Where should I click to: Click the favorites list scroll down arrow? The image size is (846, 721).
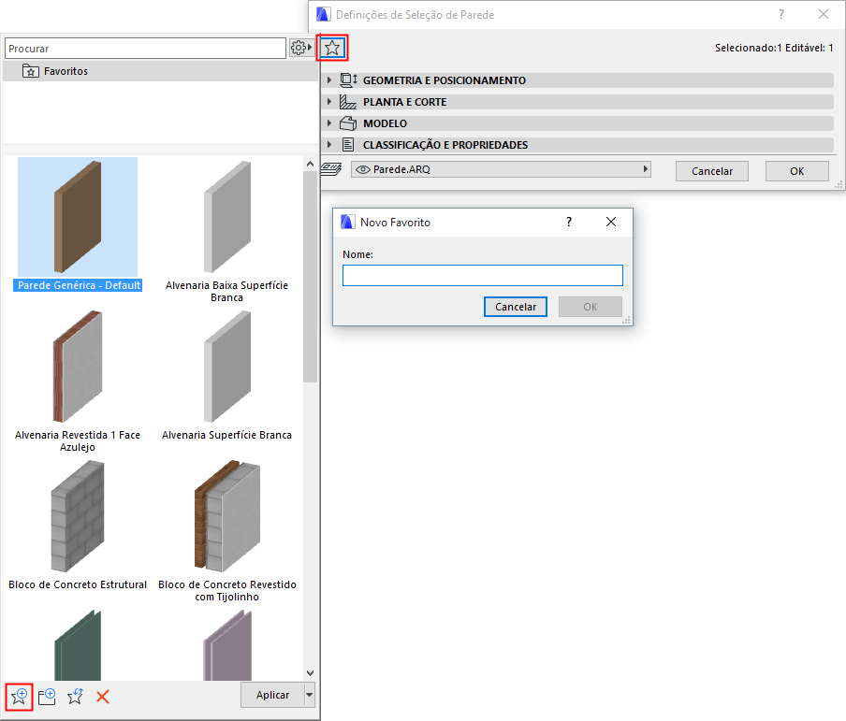pos(310,673)
